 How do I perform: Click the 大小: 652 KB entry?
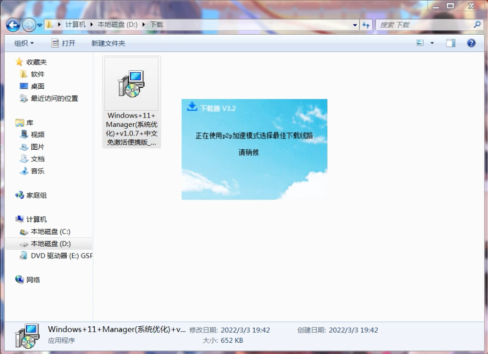[x=223, y=341]
